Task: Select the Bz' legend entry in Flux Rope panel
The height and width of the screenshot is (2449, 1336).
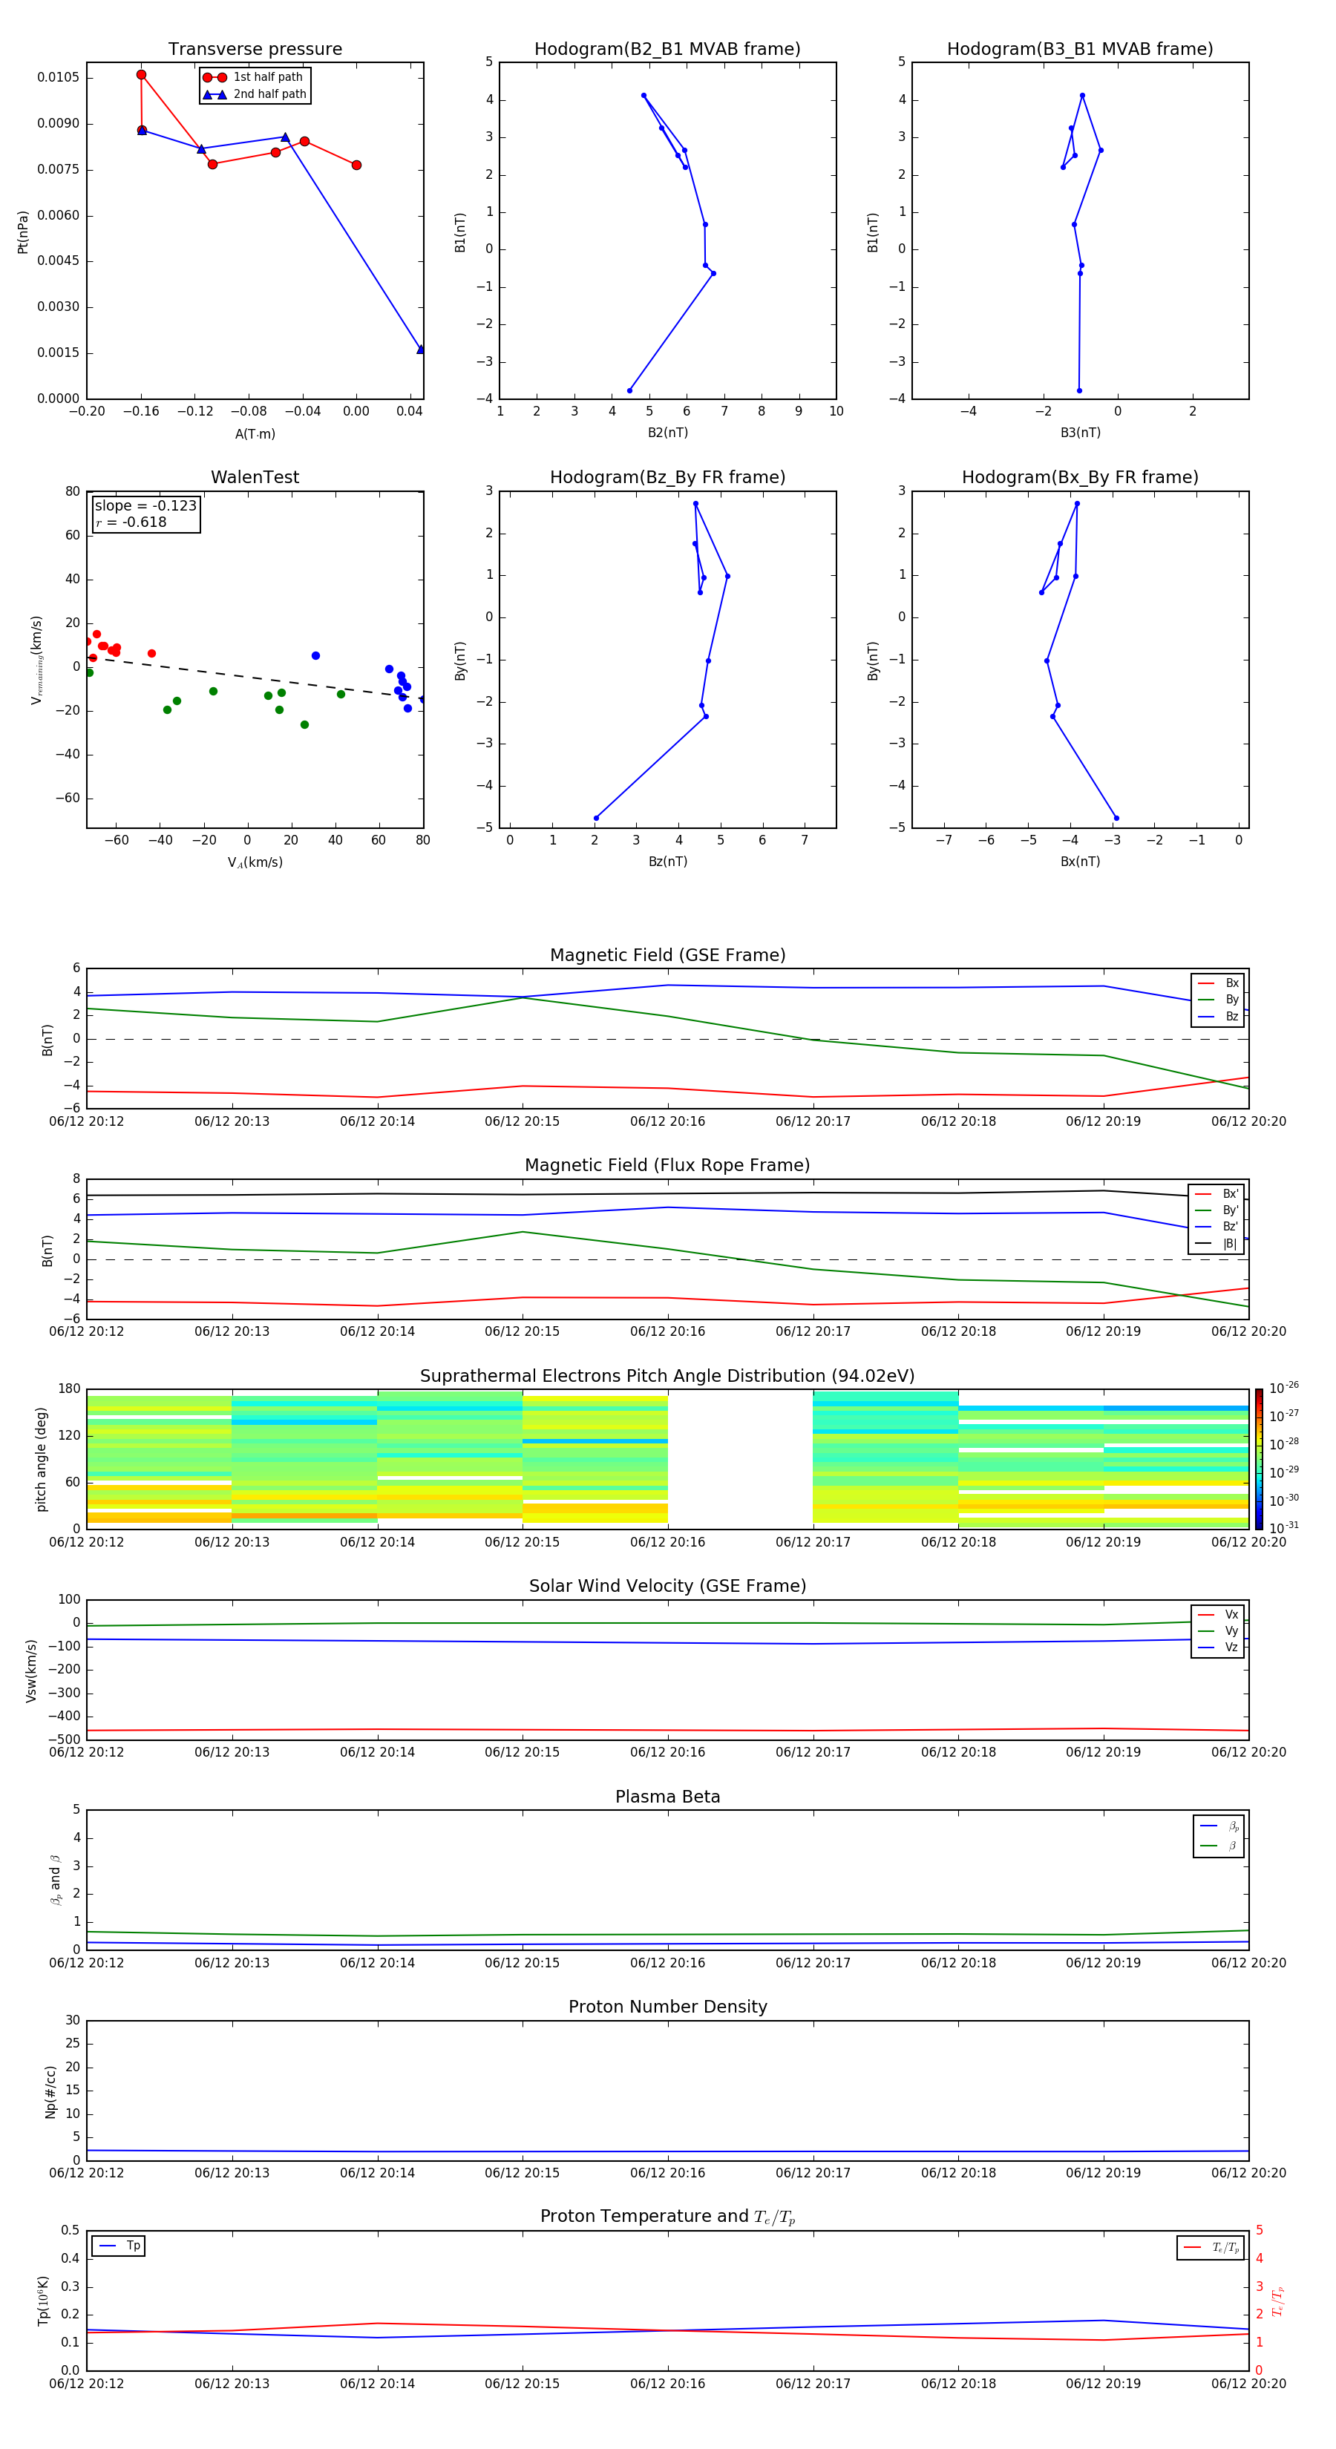Action: click(x=1217, y=1227)
